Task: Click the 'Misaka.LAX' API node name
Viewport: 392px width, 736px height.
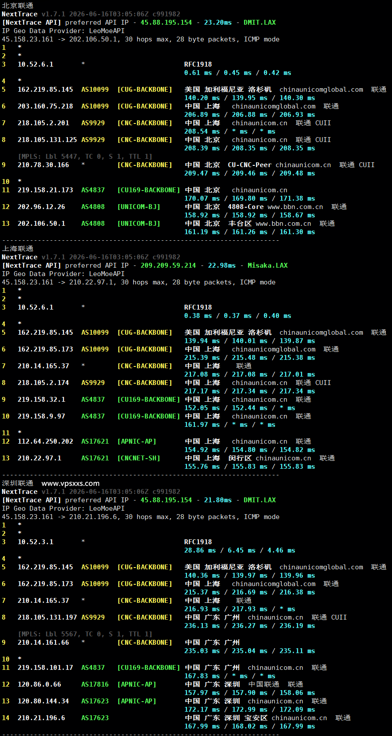Action: point(268,265)
